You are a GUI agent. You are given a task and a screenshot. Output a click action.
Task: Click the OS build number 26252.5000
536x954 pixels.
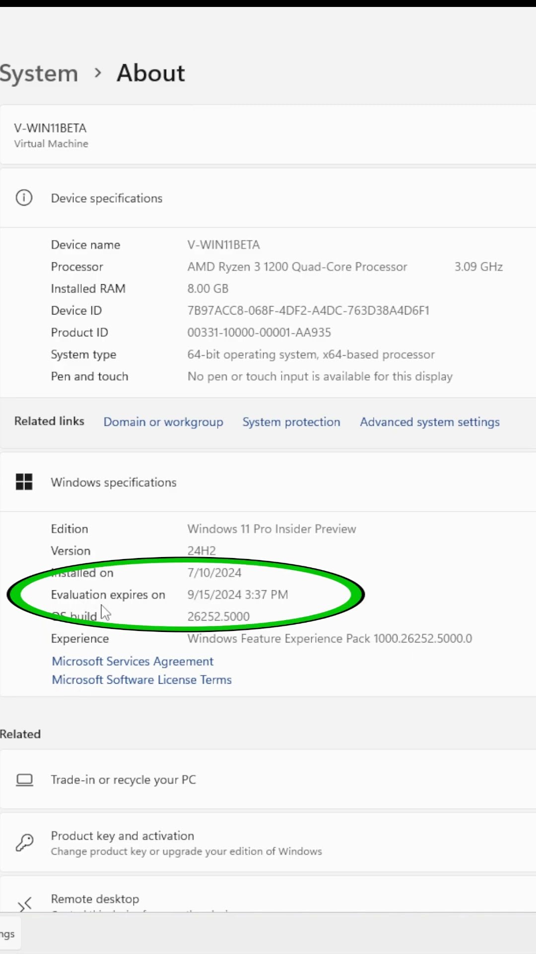pyautogui.click(x=218, y=617)
